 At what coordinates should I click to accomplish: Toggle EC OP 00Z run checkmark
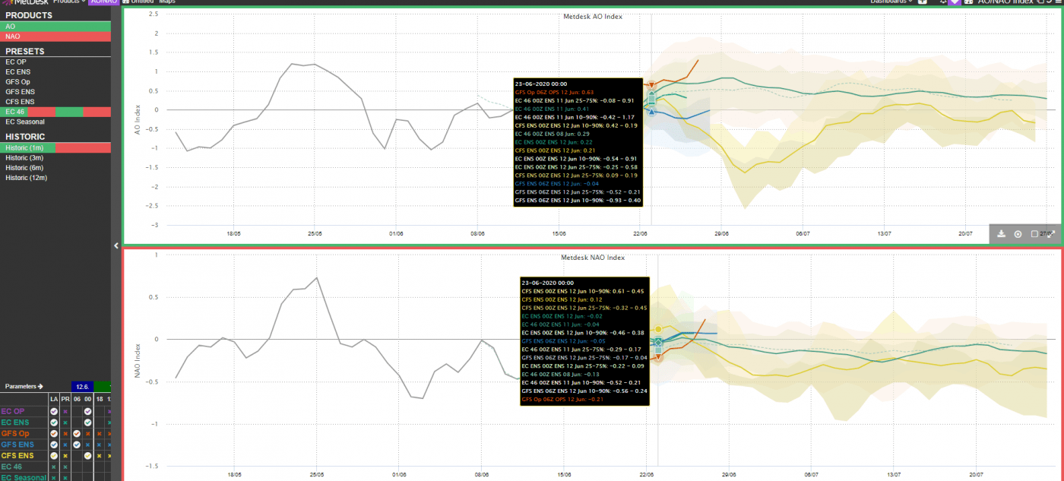(87, 411)
